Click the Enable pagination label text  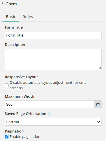[25, 137]
